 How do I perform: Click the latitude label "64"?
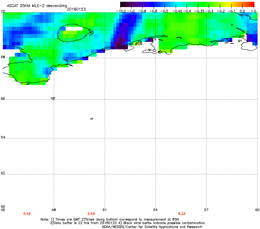click(x=3, y=137)
